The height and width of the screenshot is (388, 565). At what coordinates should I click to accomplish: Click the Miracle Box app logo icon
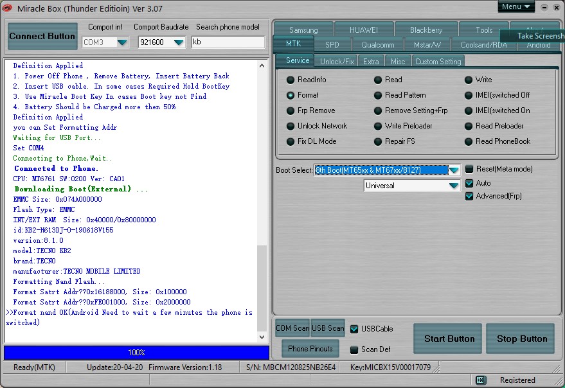(7, 8)
